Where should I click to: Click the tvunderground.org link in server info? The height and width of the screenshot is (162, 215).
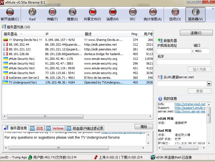(x=123, y=132)
